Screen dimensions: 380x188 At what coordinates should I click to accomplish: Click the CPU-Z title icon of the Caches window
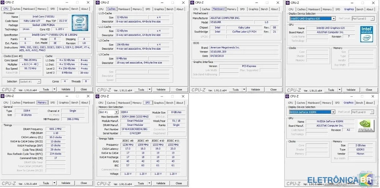click(x=98, y=2)
